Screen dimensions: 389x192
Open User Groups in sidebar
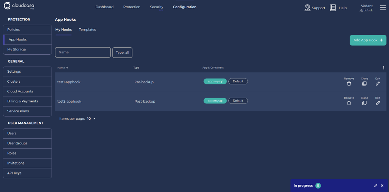click(27, 143)
